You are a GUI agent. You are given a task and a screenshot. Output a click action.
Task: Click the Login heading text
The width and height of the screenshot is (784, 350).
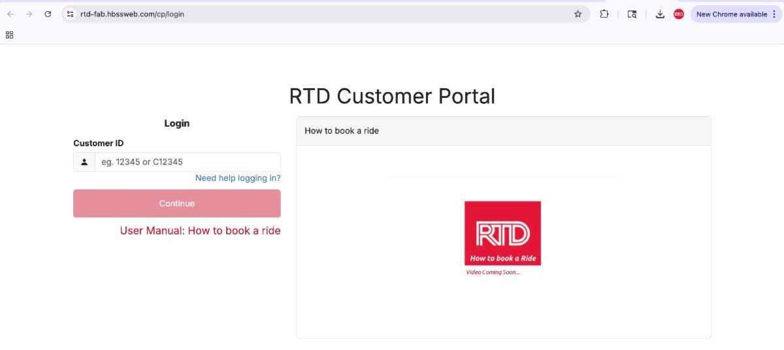point(177,123)
